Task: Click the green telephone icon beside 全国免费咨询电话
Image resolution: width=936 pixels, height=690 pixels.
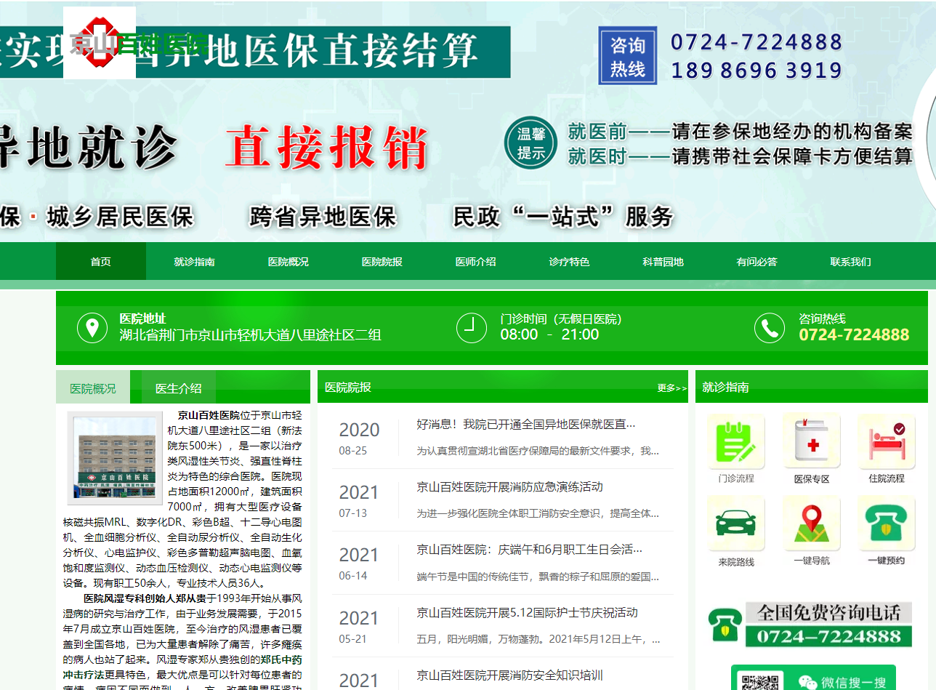Action: 725,625
